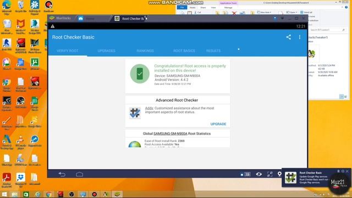Click the Advanced Root Checker heading
Viewport: 352px width, 198px height.
tap(177, 100)
